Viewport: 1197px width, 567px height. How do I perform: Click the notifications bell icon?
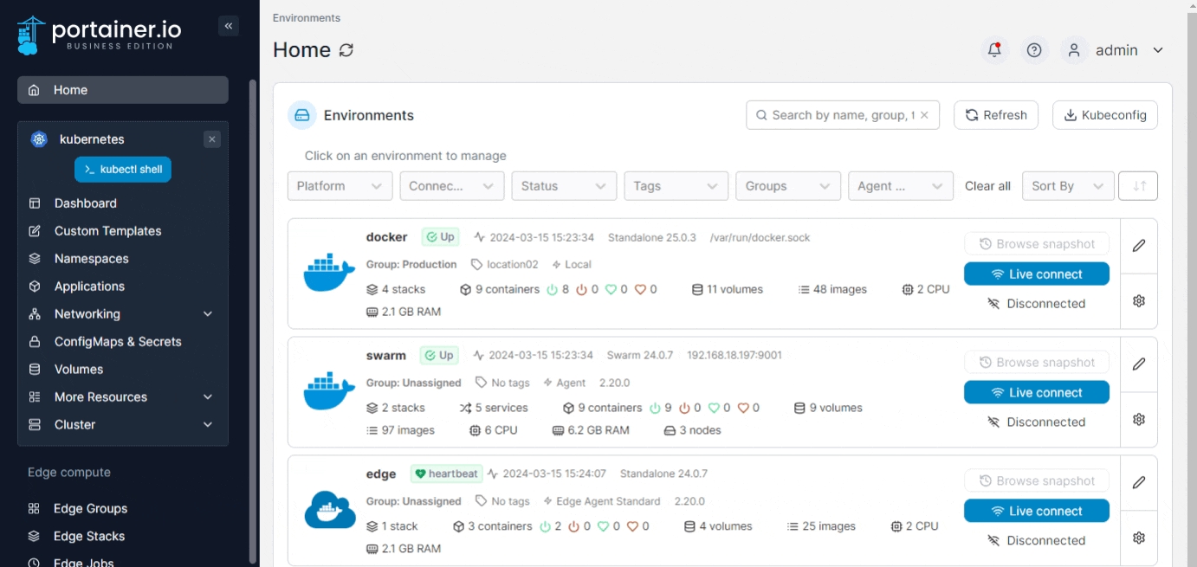994,50
